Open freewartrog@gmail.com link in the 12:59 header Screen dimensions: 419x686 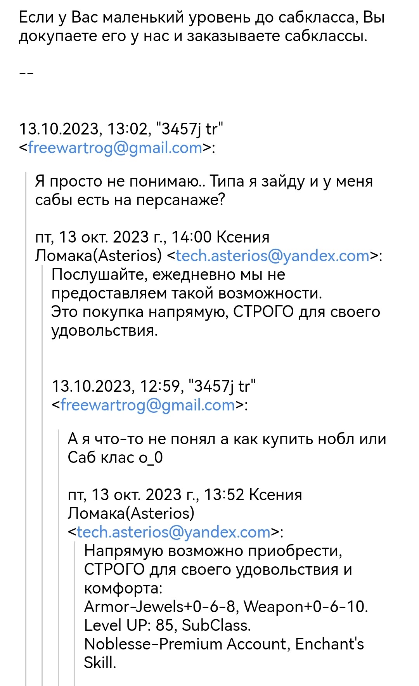(x=148, y=405)
